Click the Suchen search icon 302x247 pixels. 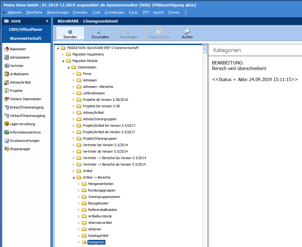(187, 32)
